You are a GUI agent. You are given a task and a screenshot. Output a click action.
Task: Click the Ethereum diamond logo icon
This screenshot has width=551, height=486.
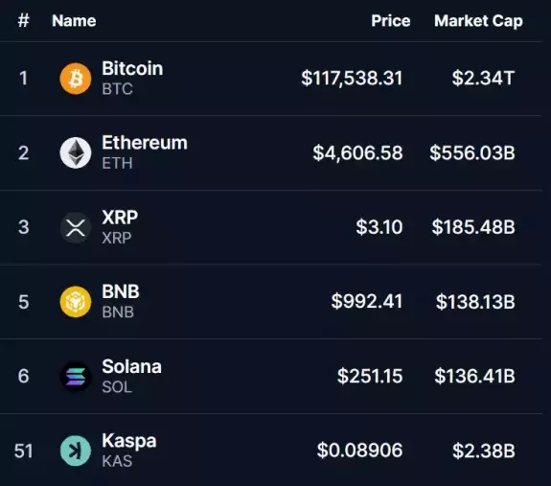76,152
